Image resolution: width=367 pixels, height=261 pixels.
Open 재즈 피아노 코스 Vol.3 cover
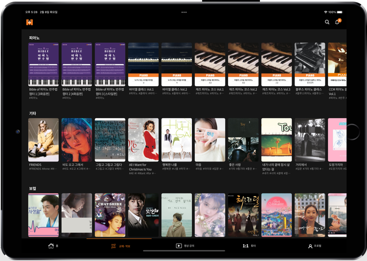[277, 64]
